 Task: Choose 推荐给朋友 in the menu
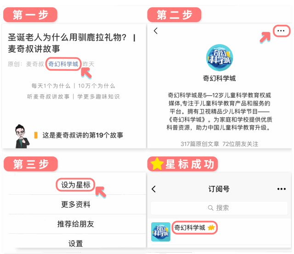76,224
